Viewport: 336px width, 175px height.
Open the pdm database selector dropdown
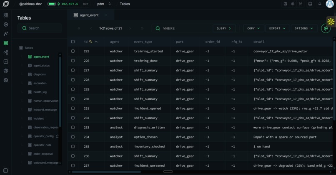coord(104,4)
